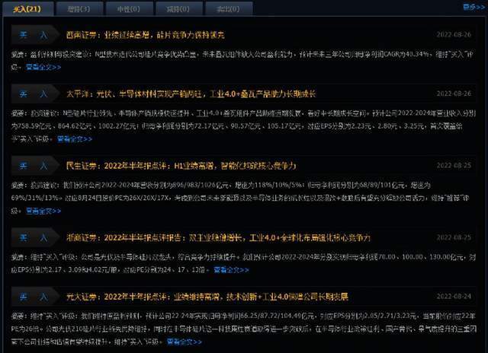This screenshot has height=353, width=488.
Task: Open the 西南证券 report title
Action: click(145, 35)
